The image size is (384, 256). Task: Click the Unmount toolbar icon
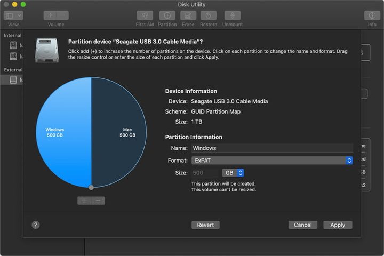[x=232, y=16]
